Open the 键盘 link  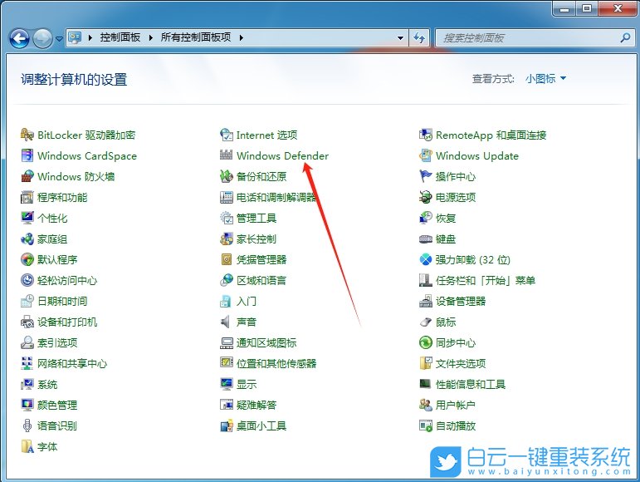[x=445, y=239]
